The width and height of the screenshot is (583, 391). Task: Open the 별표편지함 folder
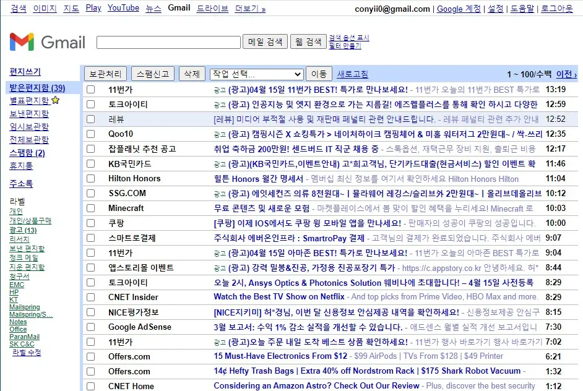point(29,100)
